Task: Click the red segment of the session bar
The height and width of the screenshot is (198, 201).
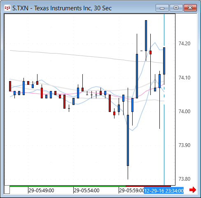Action: [x=148, y=186]
